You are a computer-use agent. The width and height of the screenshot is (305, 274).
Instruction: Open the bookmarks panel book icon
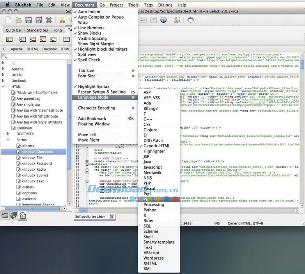(14, 215)
